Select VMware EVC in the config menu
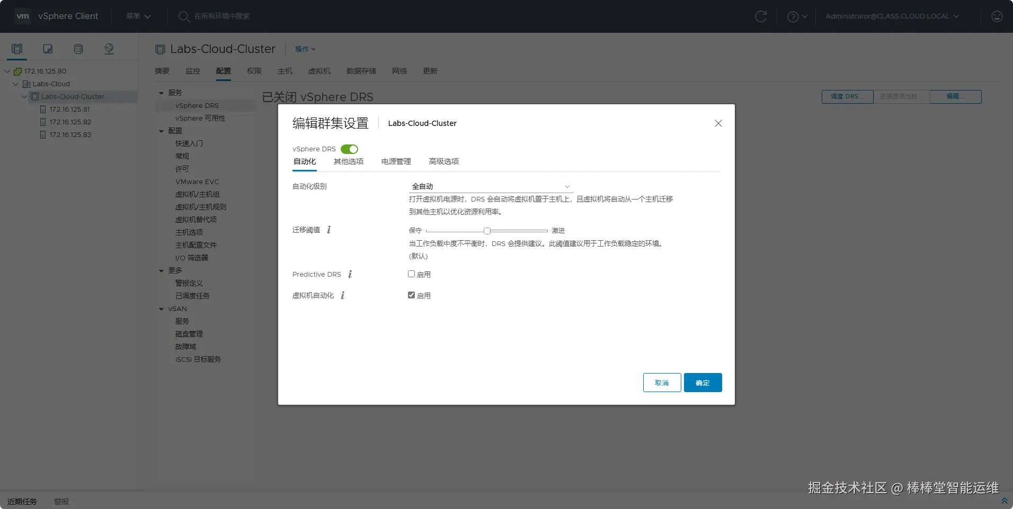Viewport: 1013px width, 509px height. pos(197,182)
